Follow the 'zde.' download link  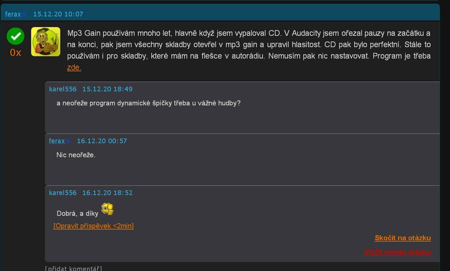74,67
